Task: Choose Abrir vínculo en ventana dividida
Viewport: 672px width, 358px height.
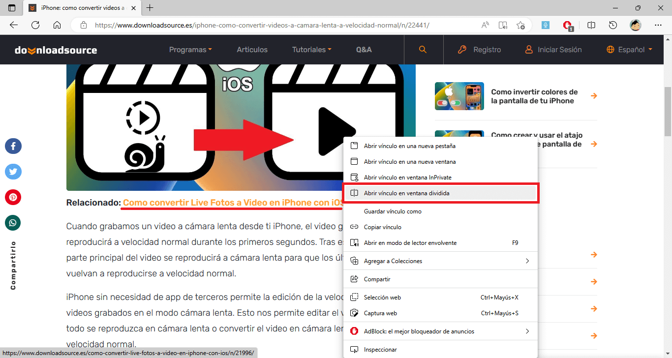Action: [440, 193]
